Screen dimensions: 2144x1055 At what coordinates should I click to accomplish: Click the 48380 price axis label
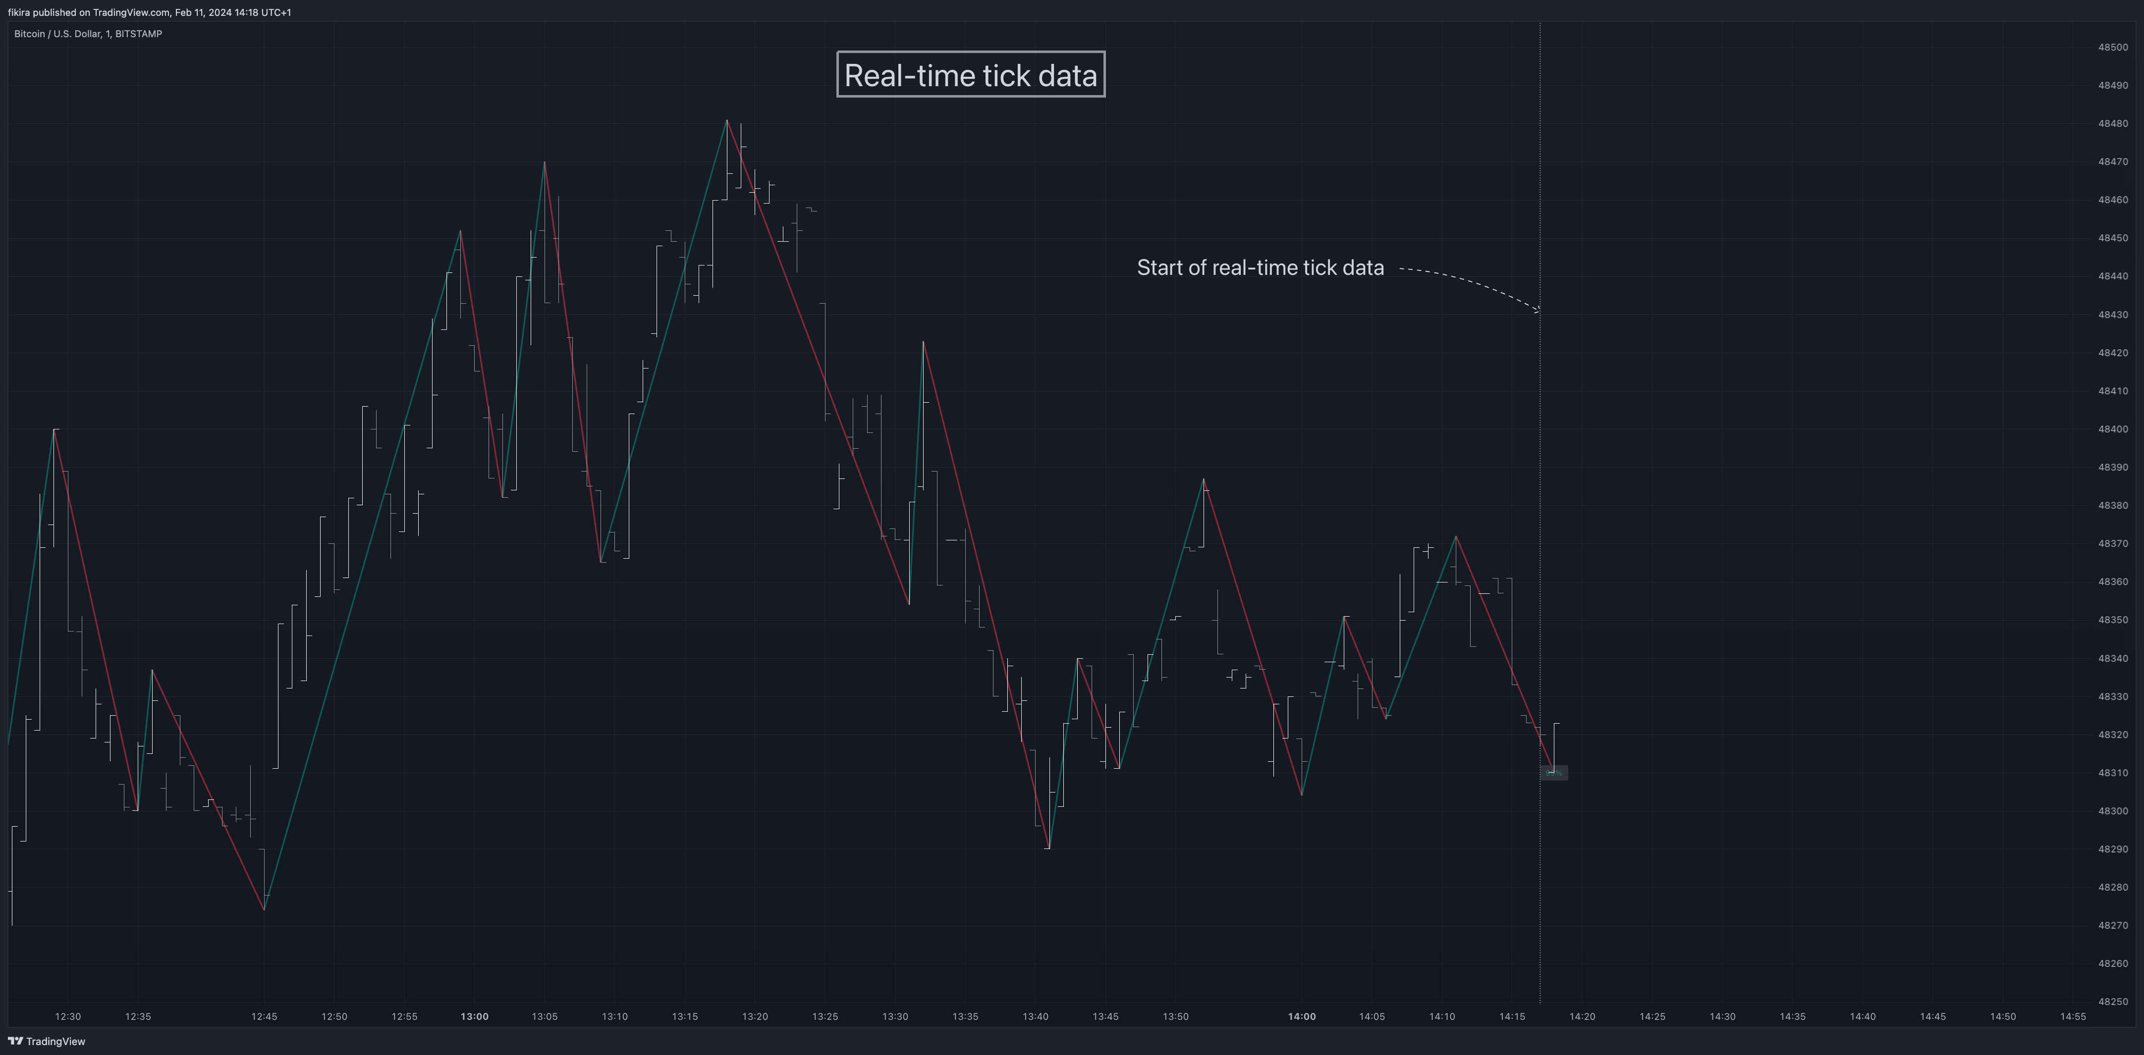point(2113,506)
